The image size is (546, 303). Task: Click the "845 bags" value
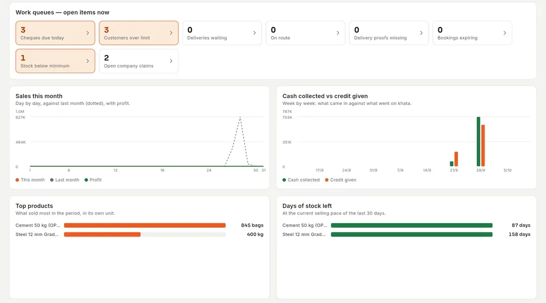tap(252, 225)
